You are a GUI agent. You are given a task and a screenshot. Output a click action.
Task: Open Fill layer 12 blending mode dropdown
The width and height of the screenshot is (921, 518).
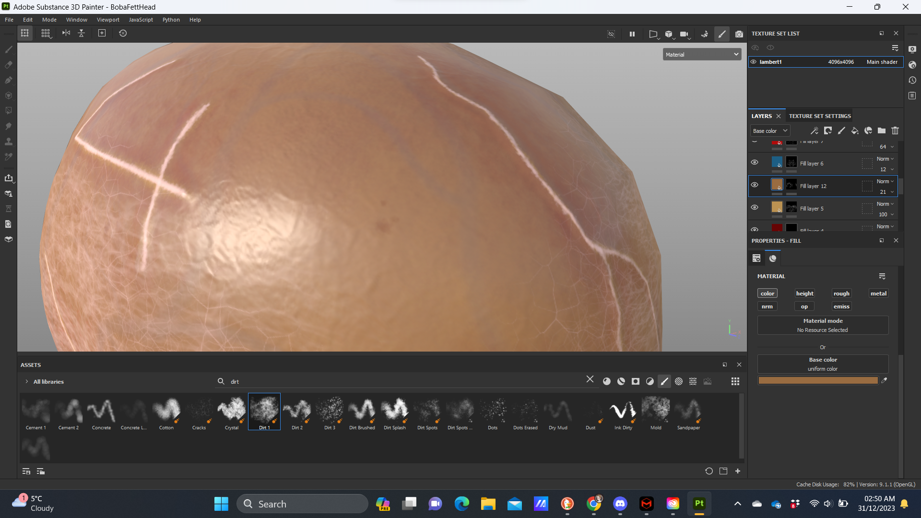coord(885,181)
